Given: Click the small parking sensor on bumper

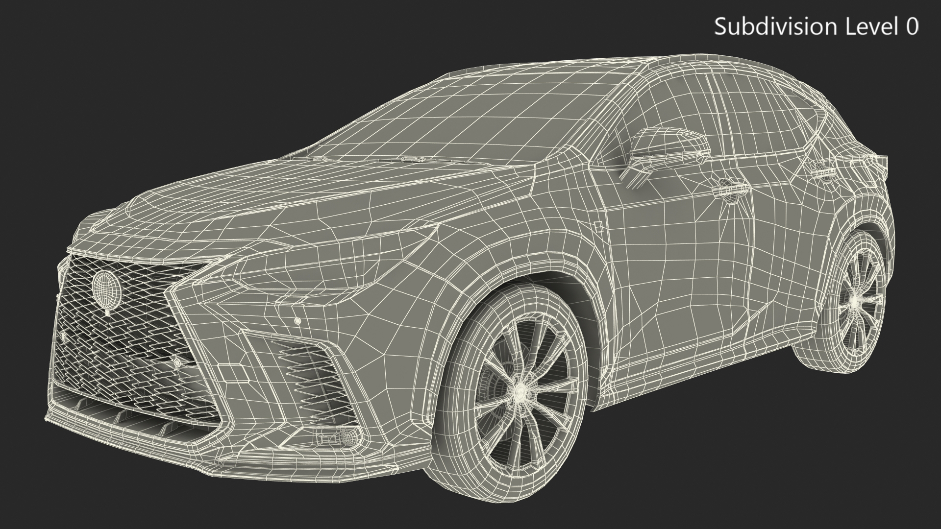Looking at the screenshot, I should pos(297,321).
